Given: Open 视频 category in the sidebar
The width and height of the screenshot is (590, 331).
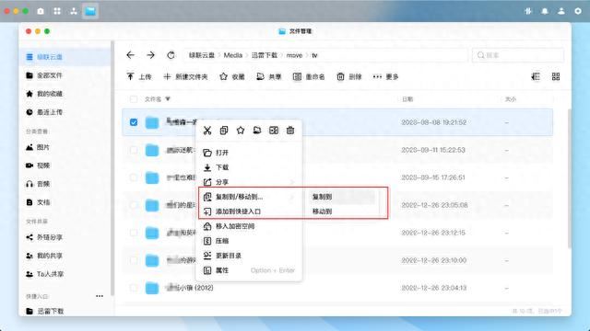Looking at the screenshot, I should (65, 165).
